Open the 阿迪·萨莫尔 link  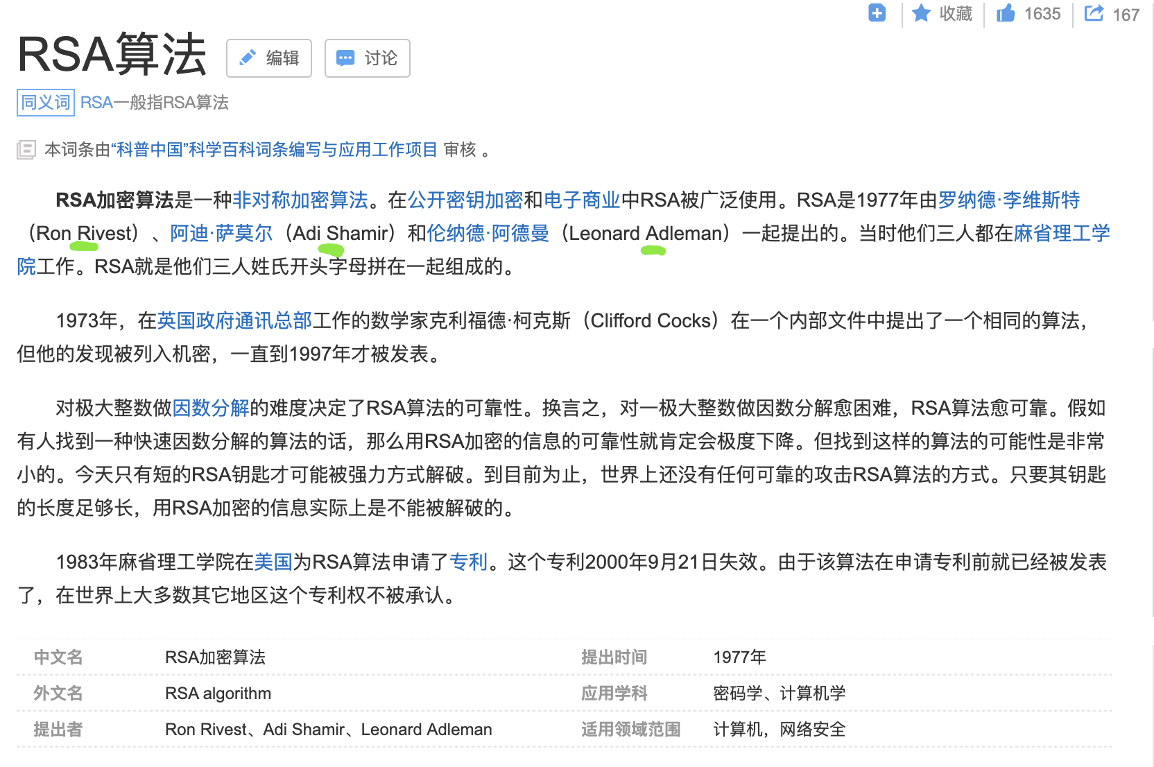(221, 233)
